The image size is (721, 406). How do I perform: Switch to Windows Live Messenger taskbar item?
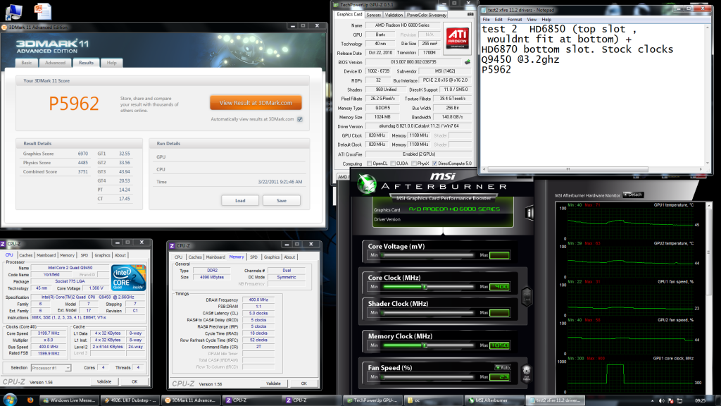pyautogui.click(x=69, y=400)
